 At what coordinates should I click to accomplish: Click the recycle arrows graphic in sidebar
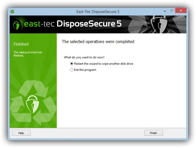click(x=33, y=103)
